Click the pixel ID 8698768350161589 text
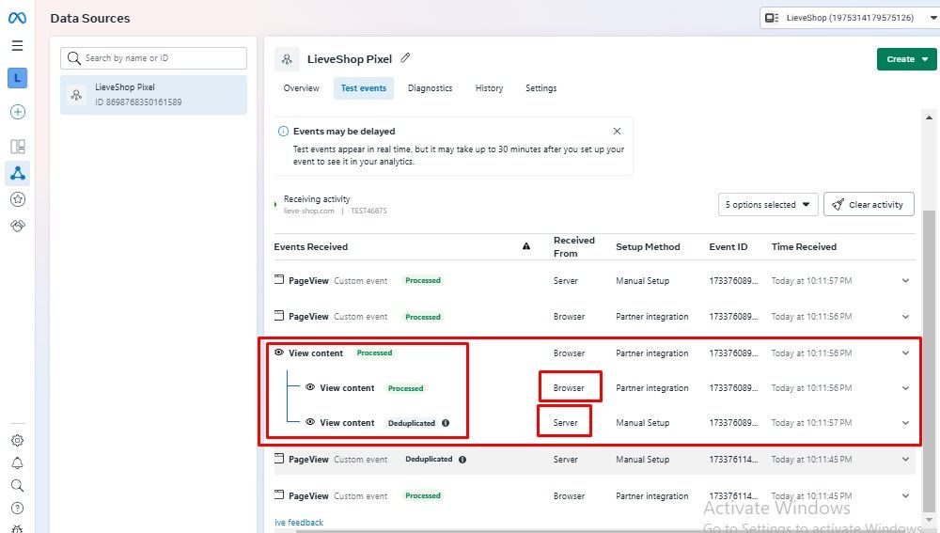This screenshot has height=533, width=940. pyautogui.click(x=138, y=102)
